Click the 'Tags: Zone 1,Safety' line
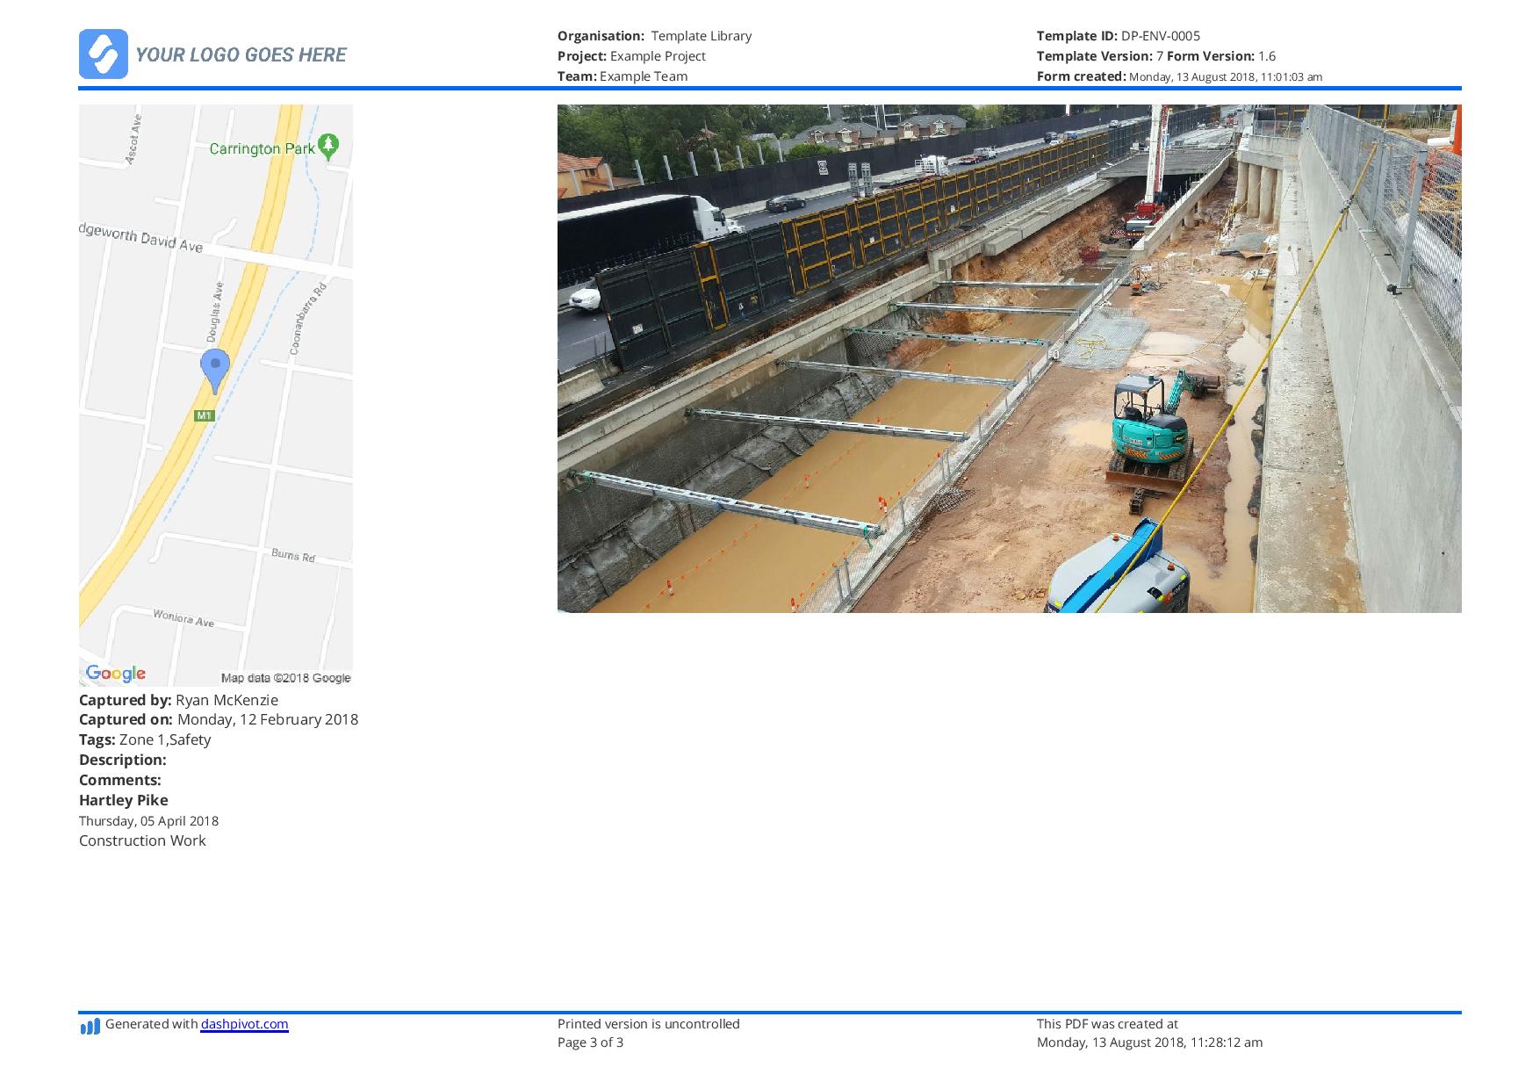Viewport: 1540px width, 1089px height. click(145, 739)
